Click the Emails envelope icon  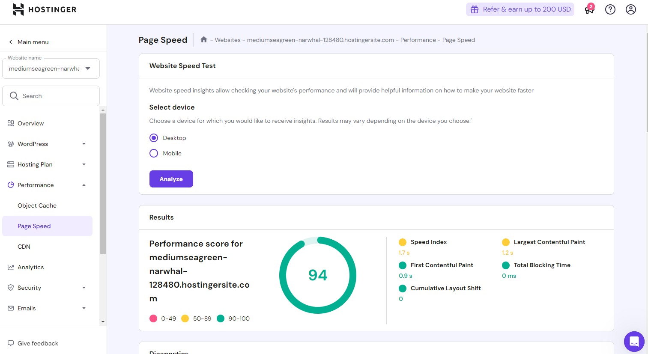point(11,308)
